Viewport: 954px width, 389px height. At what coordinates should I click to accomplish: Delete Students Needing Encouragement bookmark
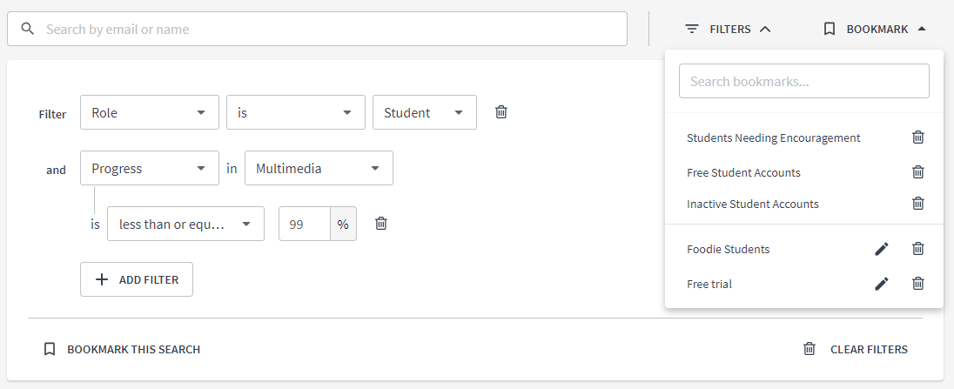point(917,137)
